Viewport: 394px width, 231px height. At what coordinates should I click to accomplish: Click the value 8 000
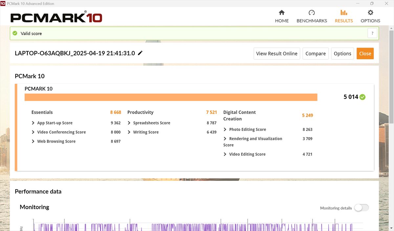tap(116, 132)
